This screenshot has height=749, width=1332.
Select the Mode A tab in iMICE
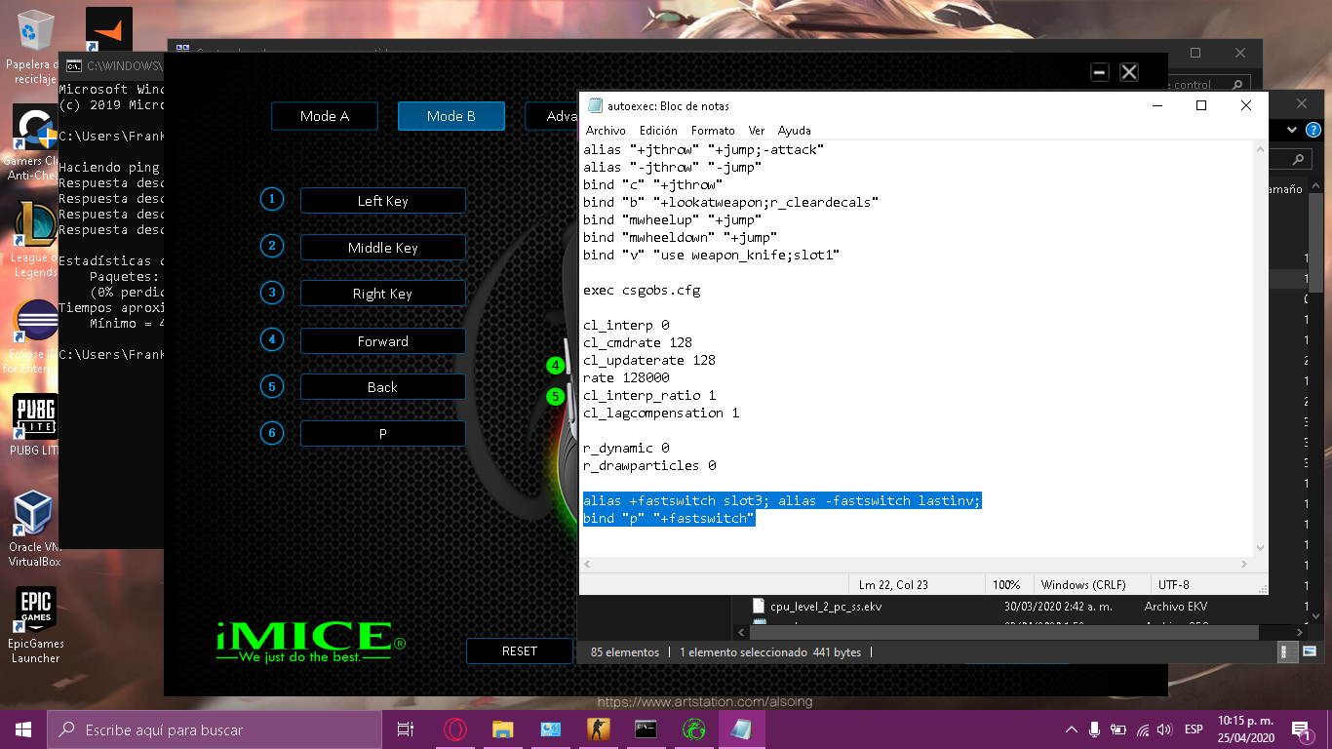click(325, 116)
